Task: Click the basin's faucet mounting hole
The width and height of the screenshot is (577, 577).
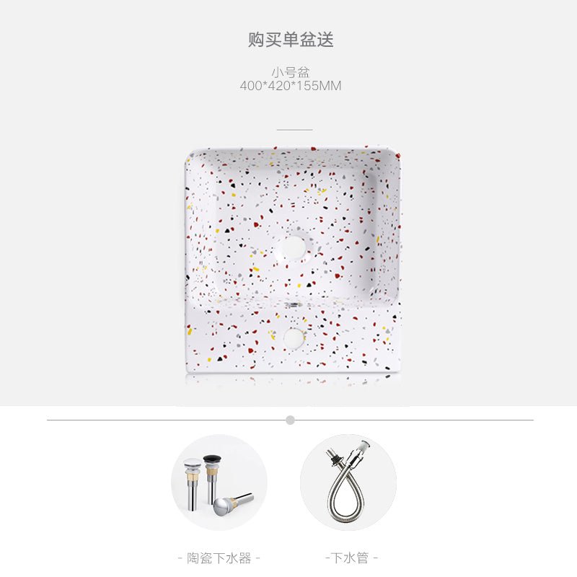Action: pyautogui.click(x=294, y=338)
